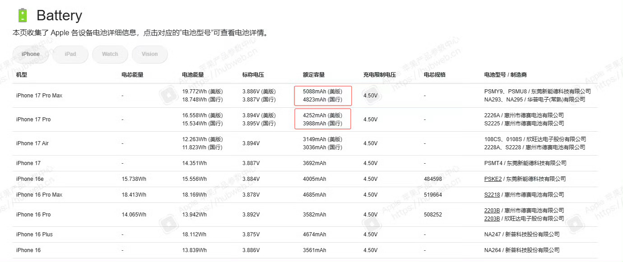Click the 机型 column header
This screenshot has width=623, height=262.
(x=22, y=75)
